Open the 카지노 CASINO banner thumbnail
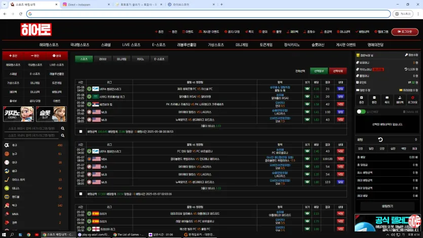 18,114
